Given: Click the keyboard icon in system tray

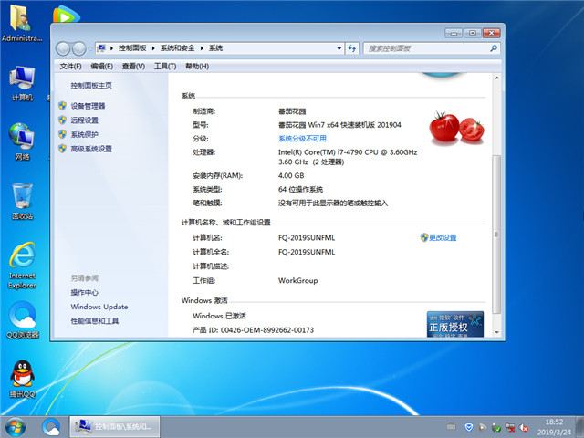Looking at the screenshot, I should click(x=452, y=427).
